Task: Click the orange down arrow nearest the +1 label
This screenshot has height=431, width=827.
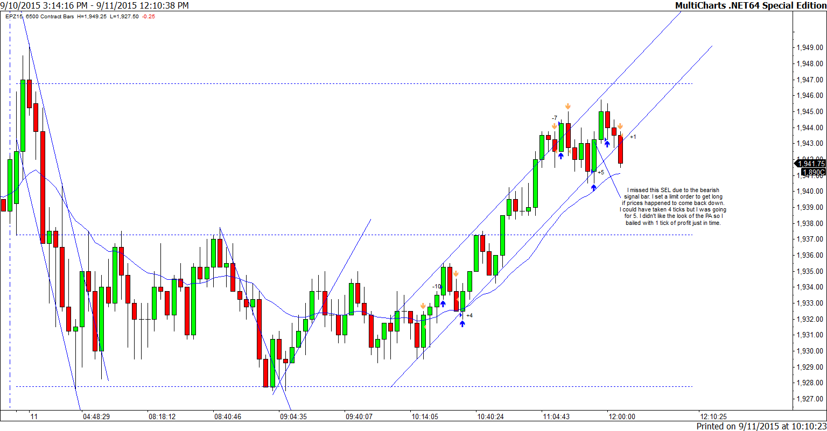Action: (620, 126)
